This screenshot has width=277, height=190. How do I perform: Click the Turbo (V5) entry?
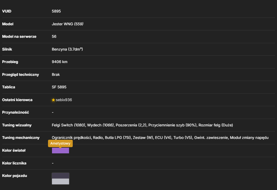[183, 138]
